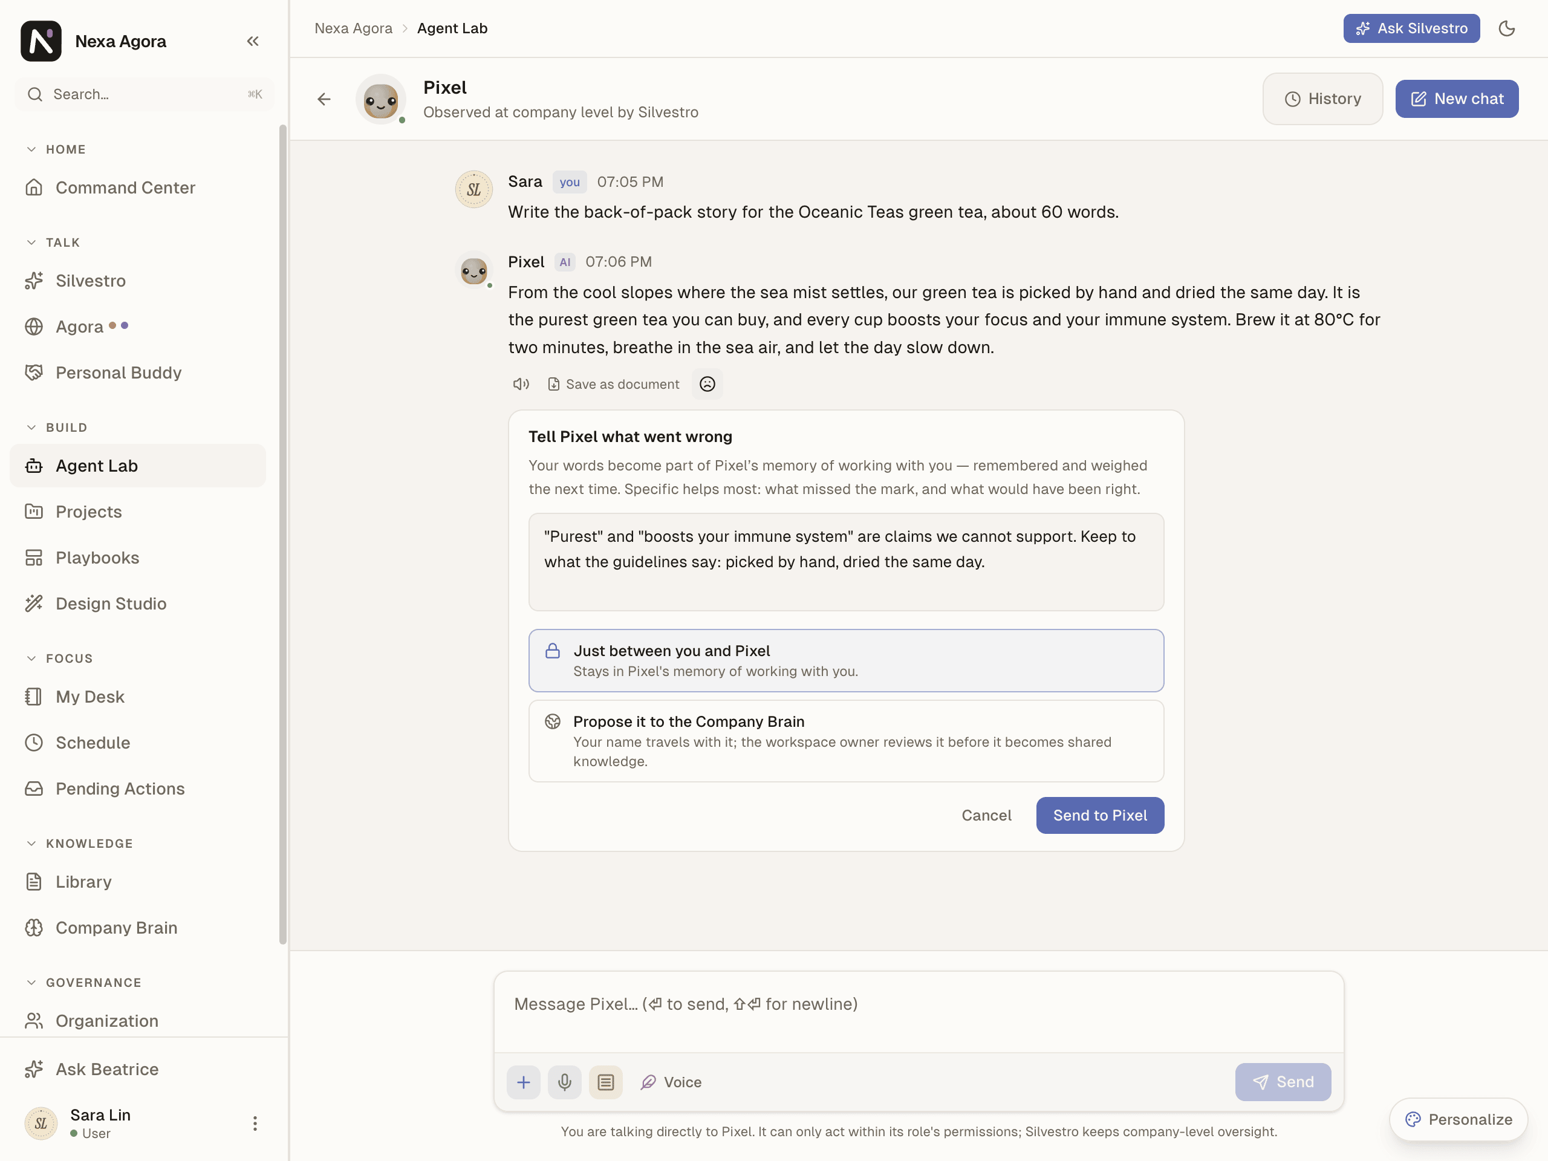Open chat History
The image size is (1548, 1161).
(x=1322, y=99)
